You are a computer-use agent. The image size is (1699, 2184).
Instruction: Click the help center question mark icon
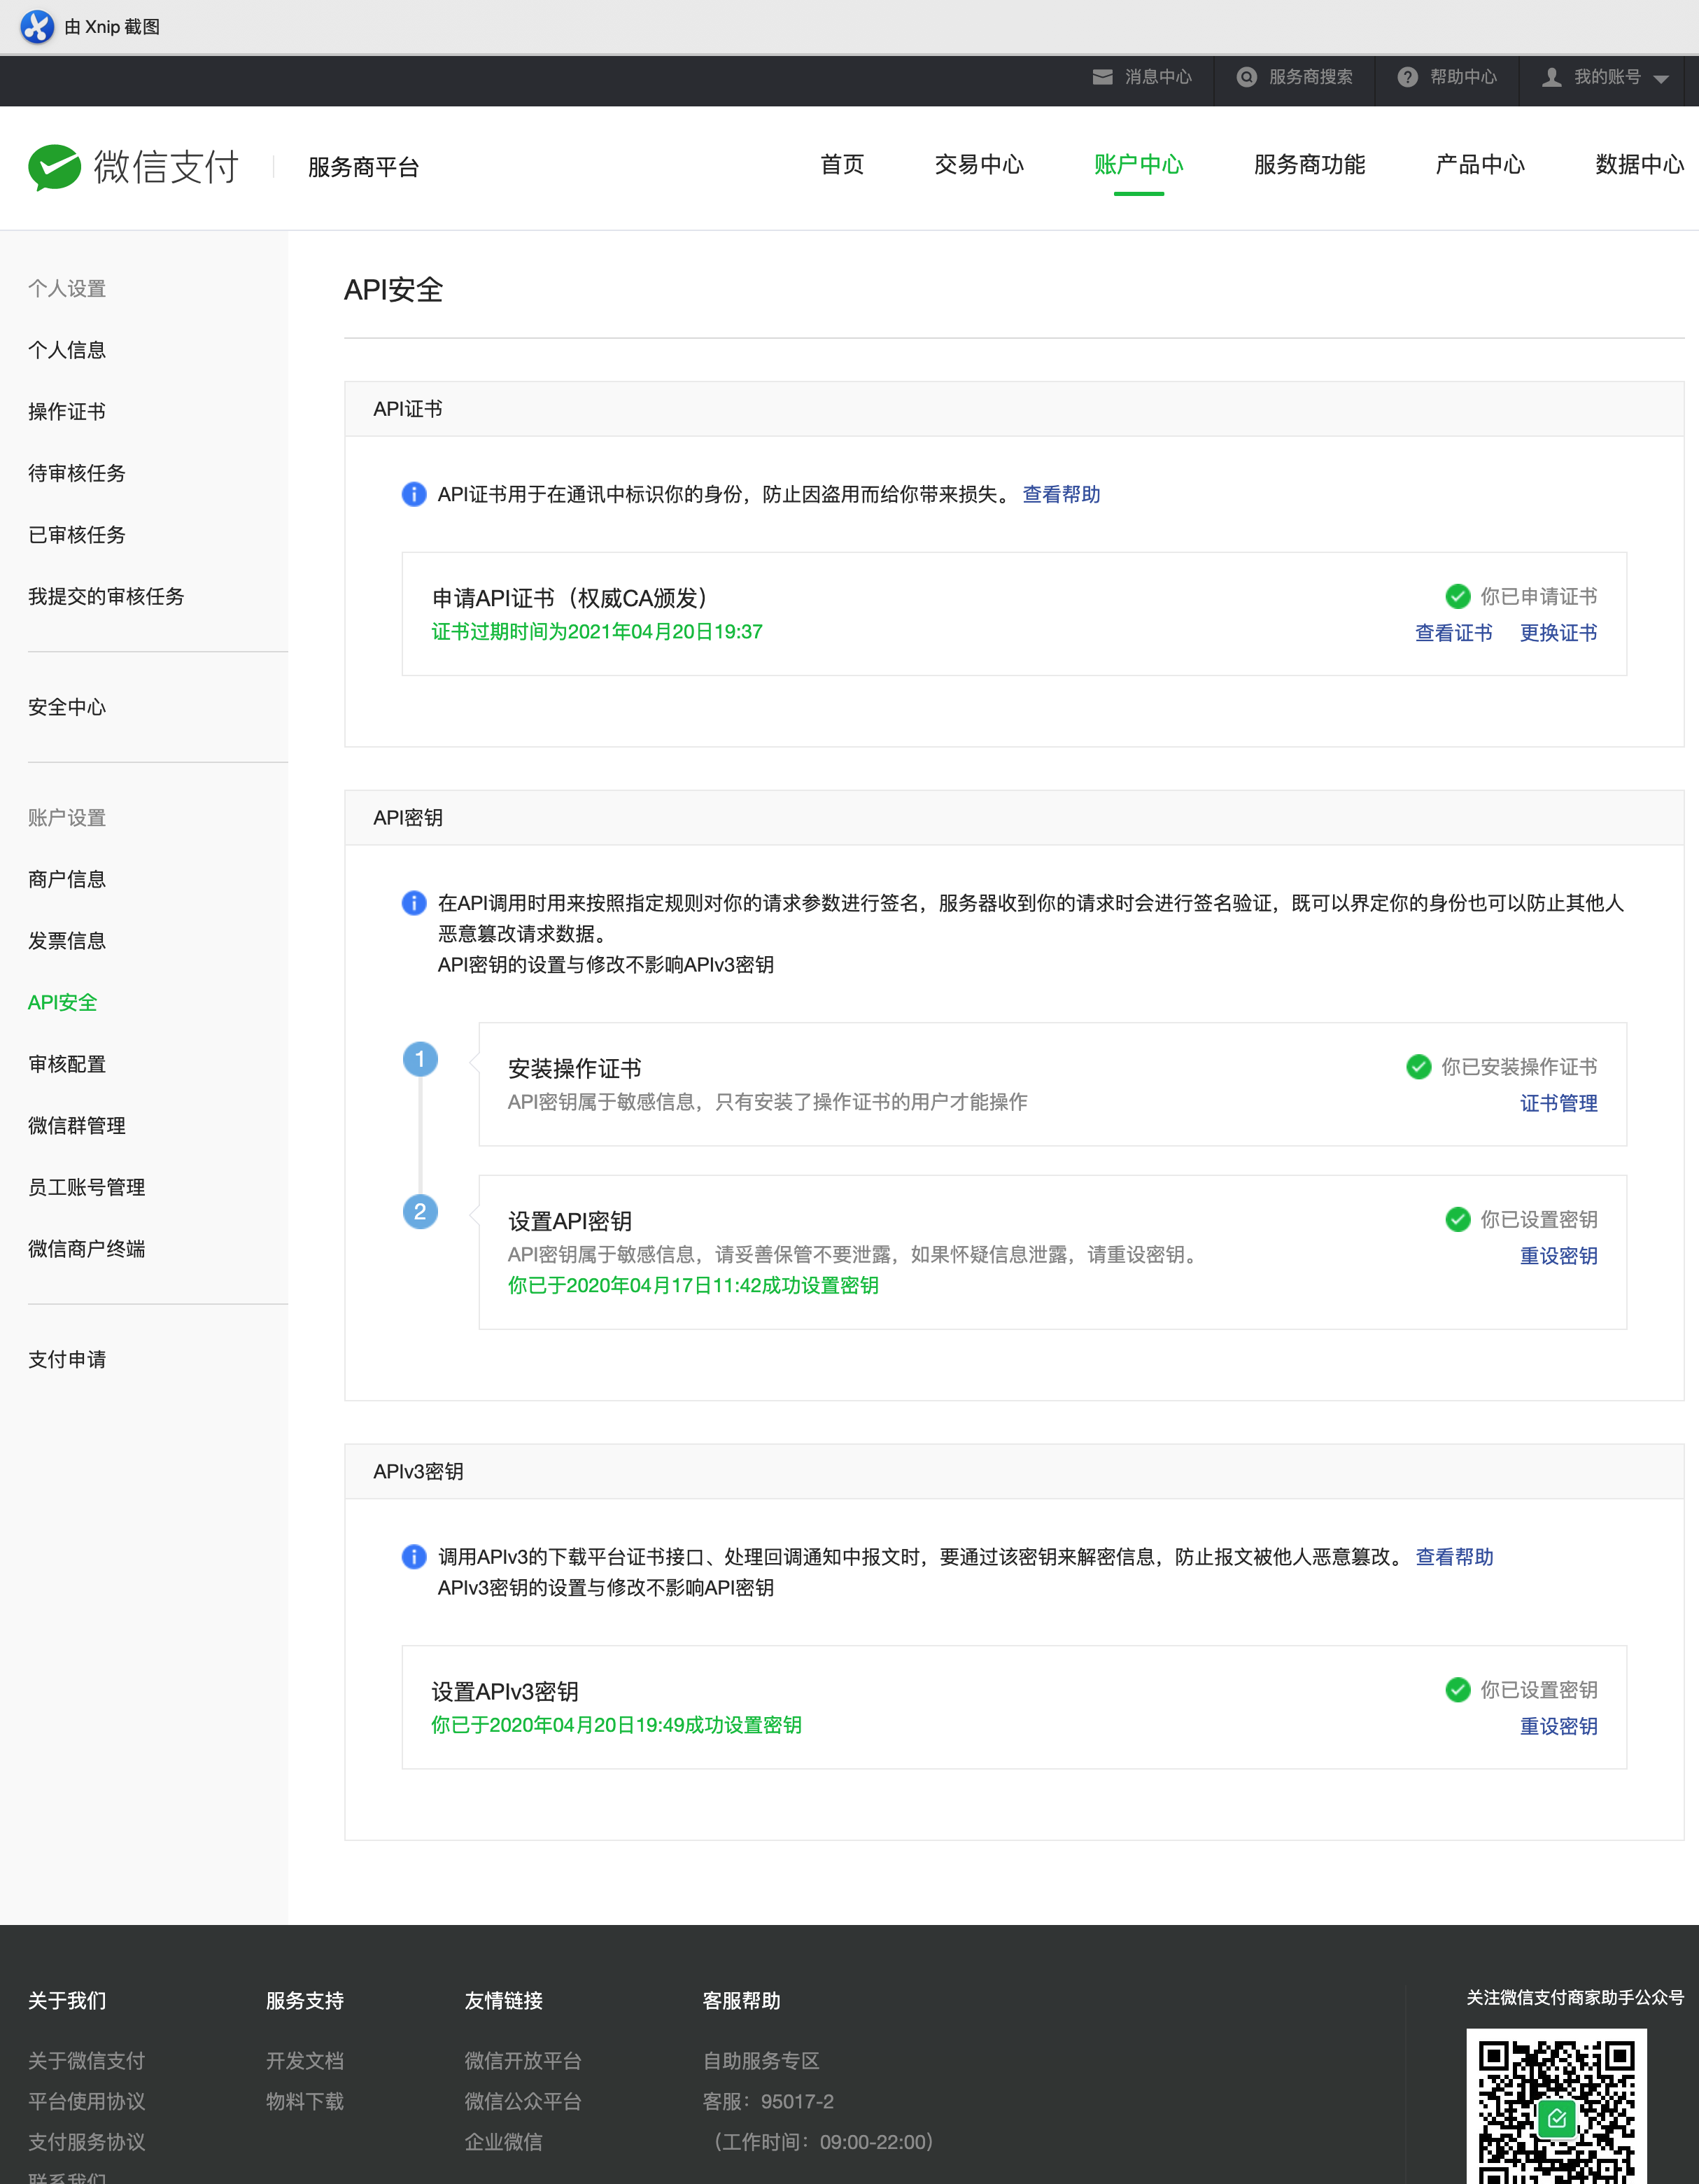click(1407, 77)
